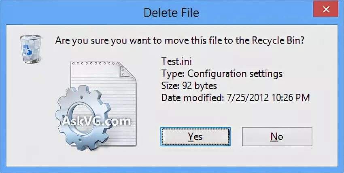Cancel deletion with the No button

(x=277, y=137)
